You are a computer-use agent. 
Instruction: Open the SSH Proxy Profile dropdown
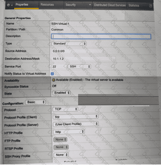point(61,155)
